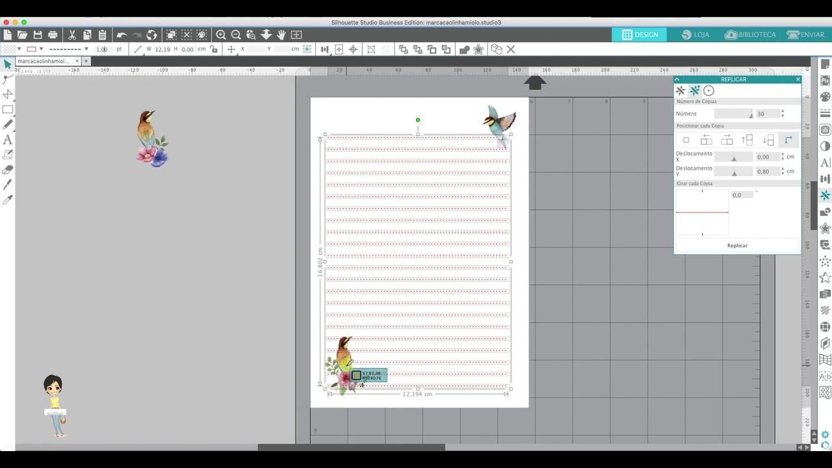Open fill pattern dropdown arrow
This screenshot has width=832, height=468.
click(x=19, y=49)
